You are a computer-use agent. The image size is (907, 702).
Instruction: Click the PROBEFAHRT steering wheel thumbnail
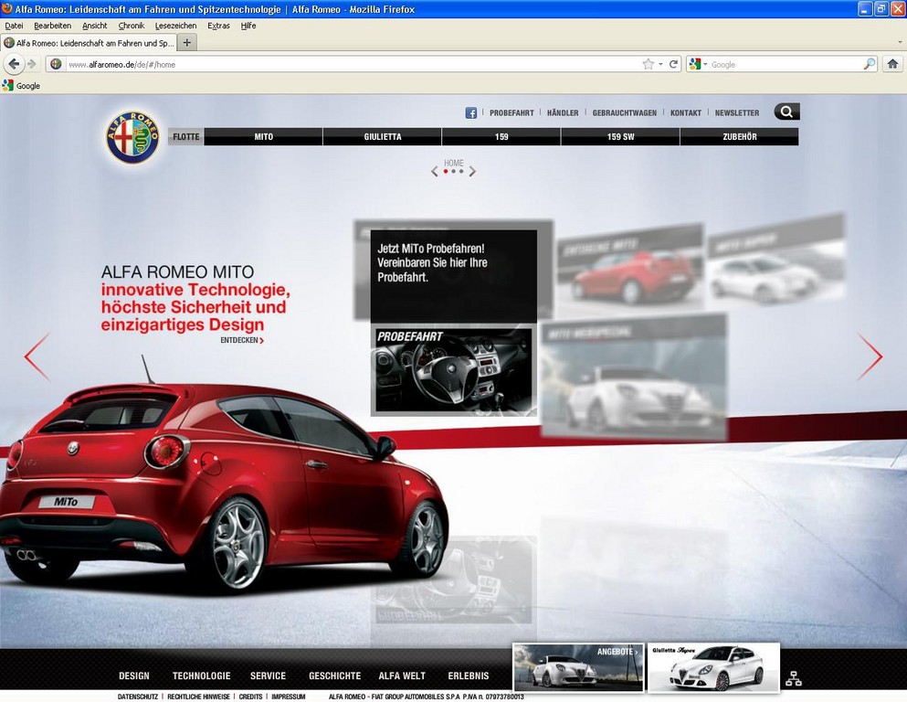tap(453, 370)
